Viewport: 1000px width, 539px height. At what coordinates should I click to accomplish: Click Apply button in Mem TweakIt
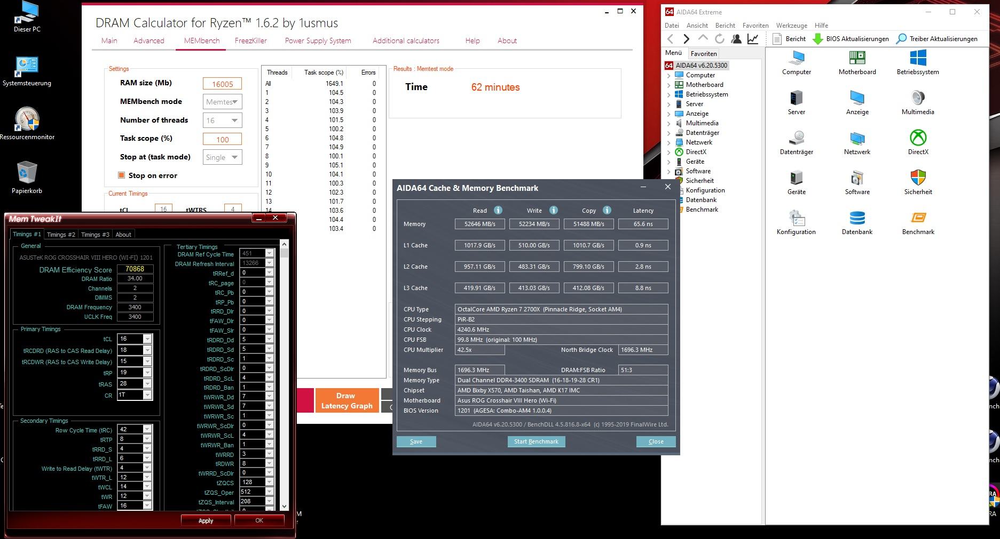pos(206,520)
